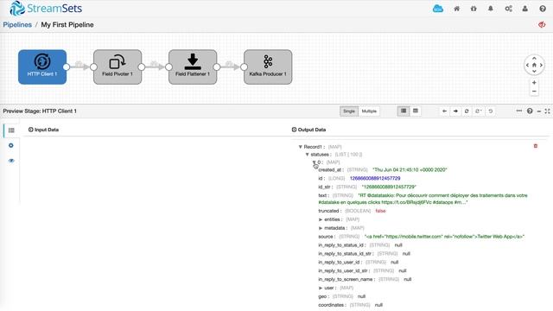The image size is (553, 311).
Task: Revert preview data changes
Action: pos(490,111)
